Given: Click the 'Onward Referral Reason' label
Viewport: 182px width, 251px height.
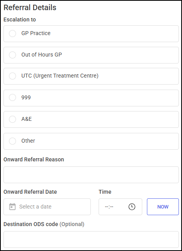Looking at the screenshot, I should pos(34,159).
